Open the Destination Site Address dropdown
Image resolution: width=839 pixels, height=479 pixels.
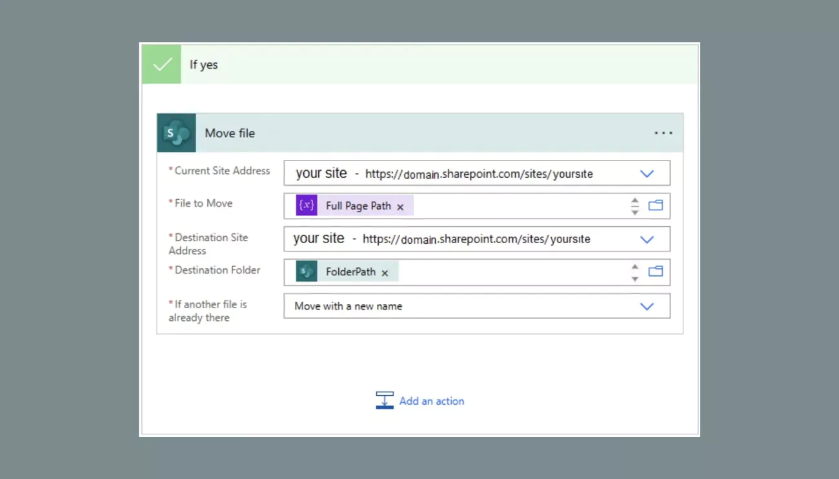647,239
